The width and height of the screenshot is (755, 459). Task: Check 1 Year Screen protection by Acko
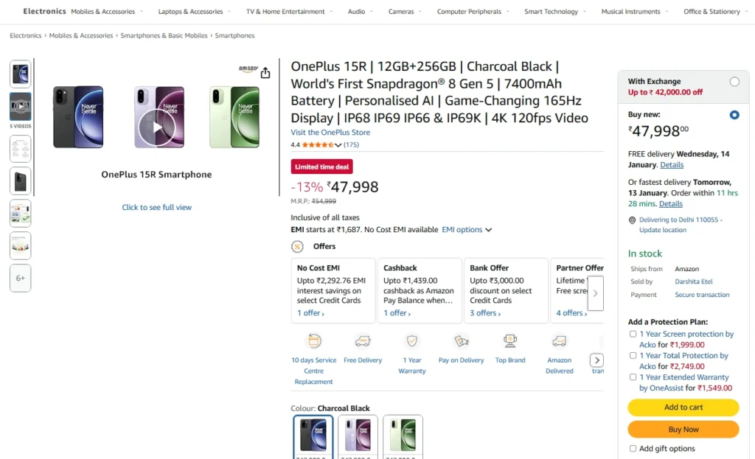coord(633,334)
